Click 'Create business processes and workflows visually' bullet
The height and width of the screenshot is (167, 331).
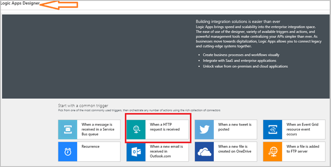(x=241, y=55)
